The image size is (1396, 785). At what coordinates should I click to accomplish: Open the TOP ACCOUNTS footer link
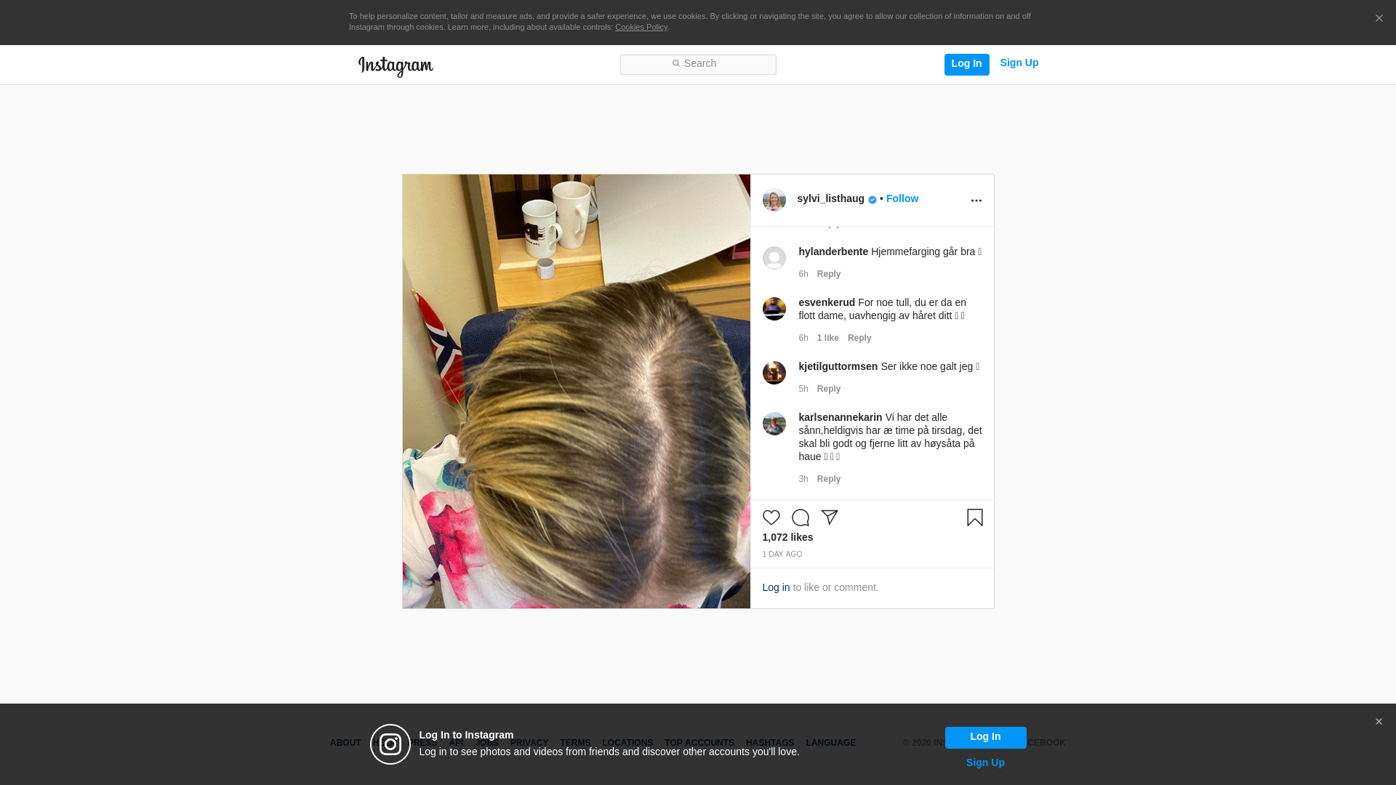[699, 744]
